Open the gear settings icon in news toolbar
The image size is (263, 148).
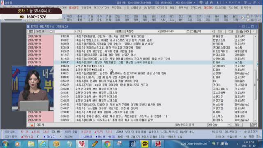[247, 31]
